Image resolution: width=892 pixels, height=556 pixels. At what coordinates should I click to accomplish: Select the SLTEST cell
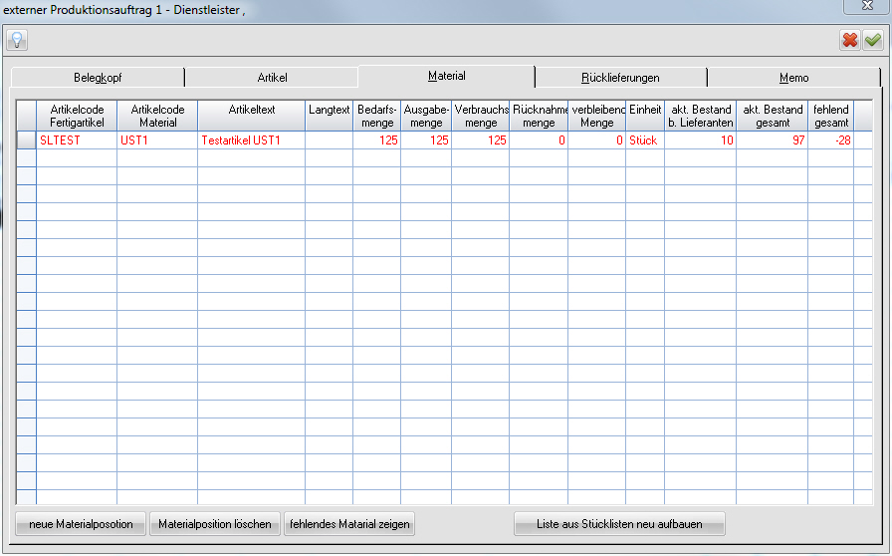(x=77, y=140)
